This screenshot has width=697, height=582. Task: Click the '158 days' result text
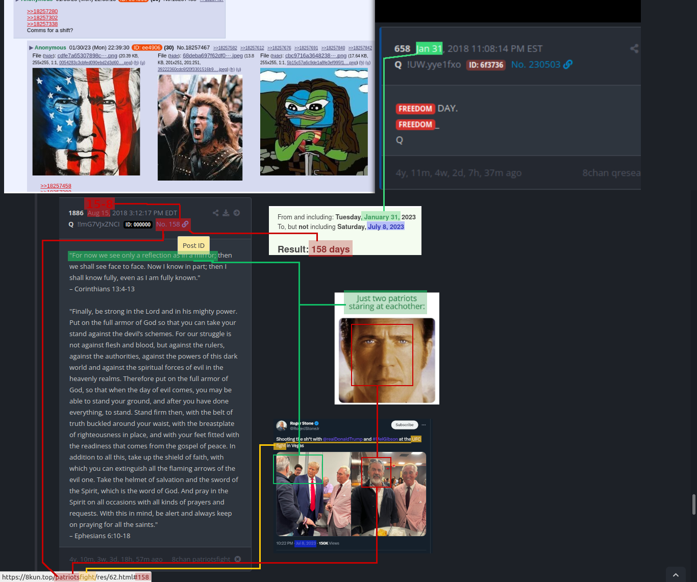click(x=331, y=249)
